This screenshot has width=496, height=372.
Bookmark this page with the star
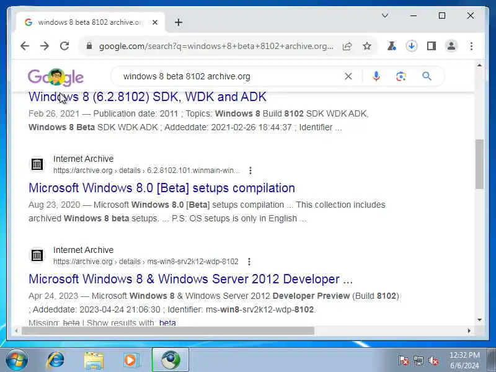tap(367, 46)
